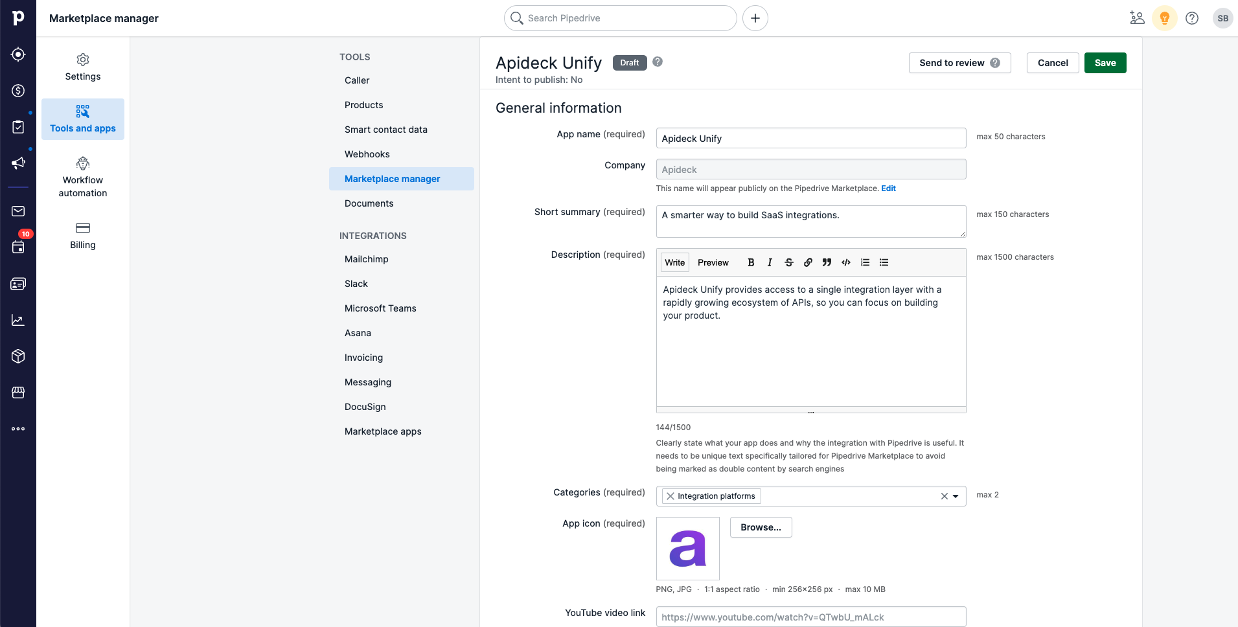The image size is (1238, 627).
Task: Click into the Description text area
Action: click(811, 341)
